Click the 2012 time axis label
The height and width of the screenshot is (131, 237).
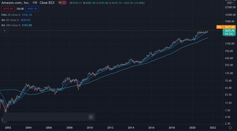tap(110, 128)
